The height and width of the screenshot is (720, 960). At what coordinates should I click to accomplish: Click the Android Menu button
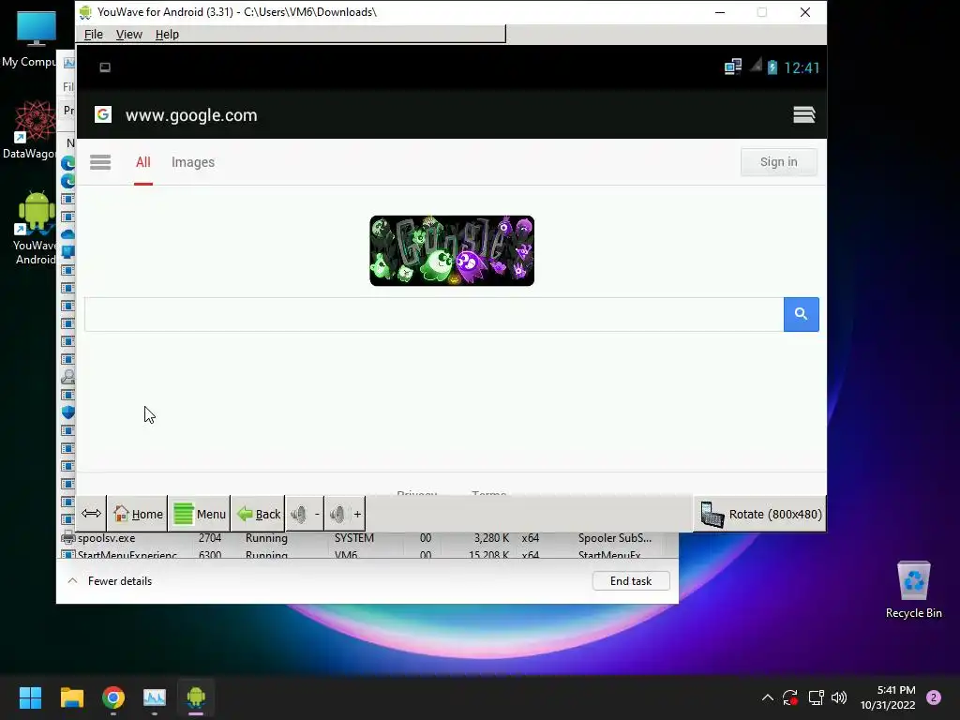199,514
